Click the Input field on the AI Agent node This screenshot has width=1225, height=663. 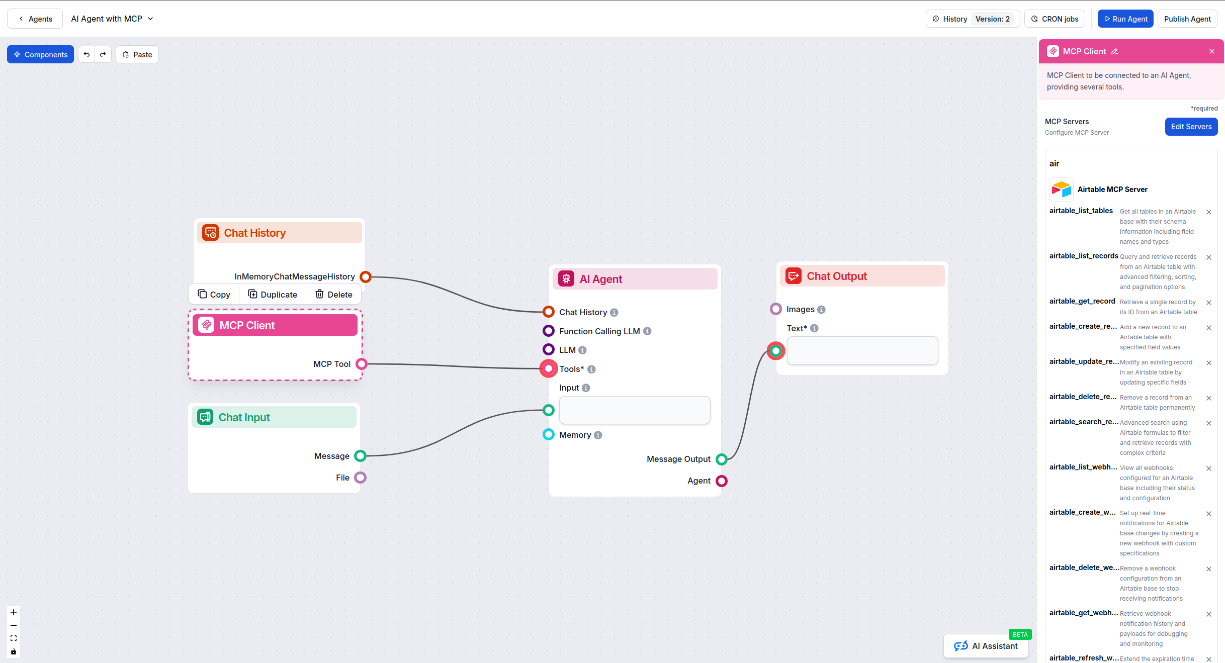(x=634, y=410)
